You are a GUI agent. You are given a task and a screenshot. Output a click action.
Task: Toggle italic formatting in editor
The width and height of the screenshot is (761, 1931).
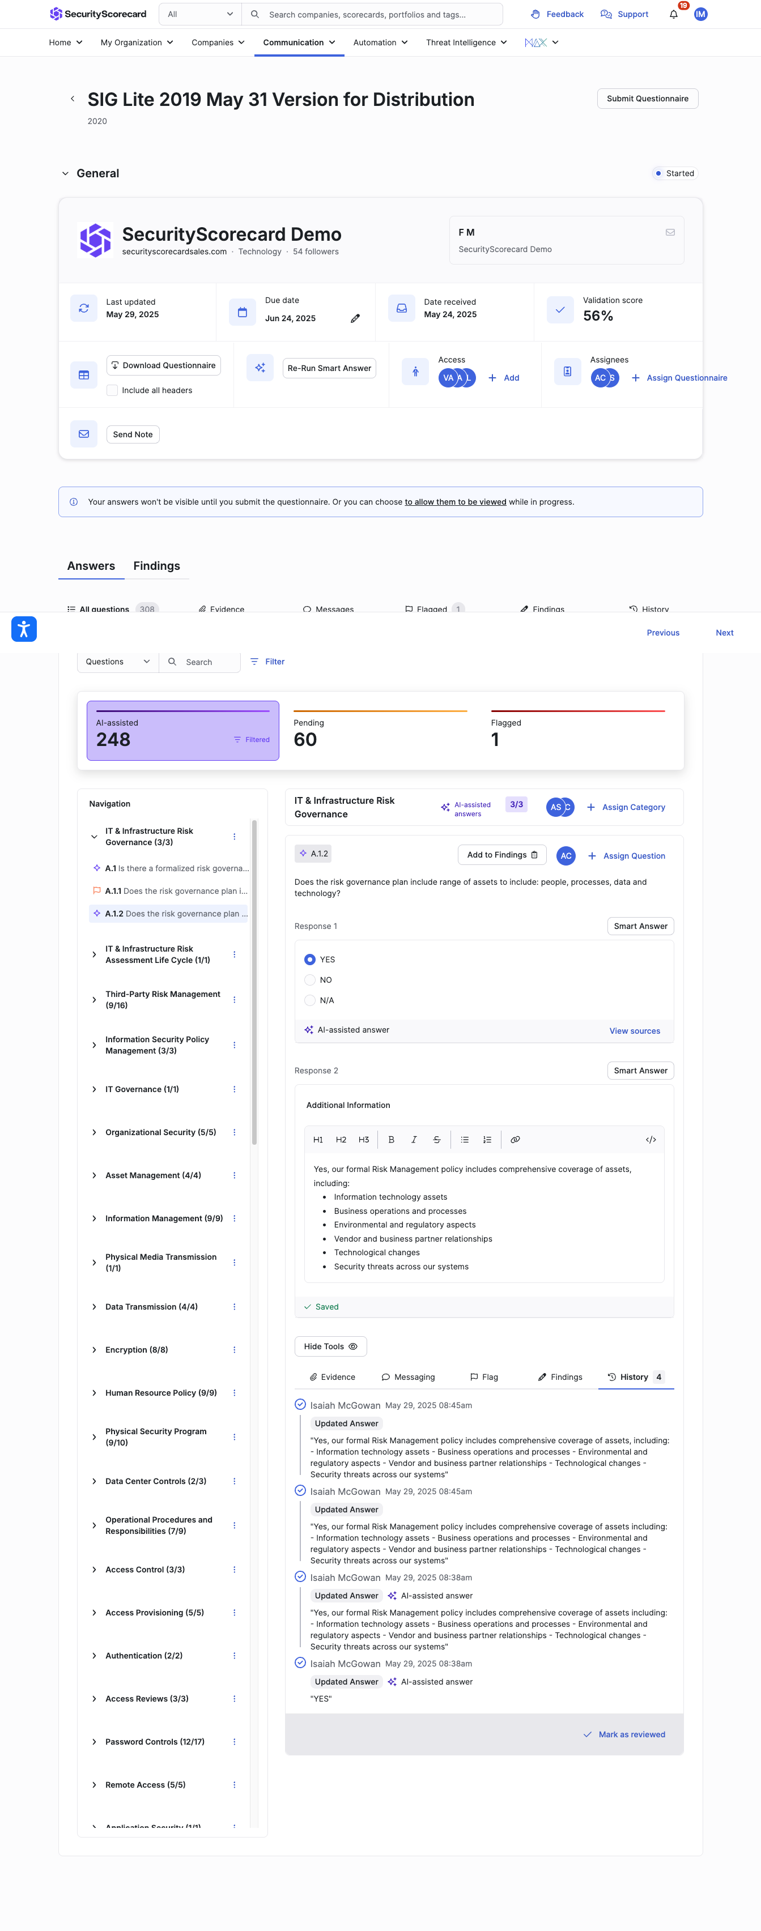pyautogui.click(x=414, y=1140)
